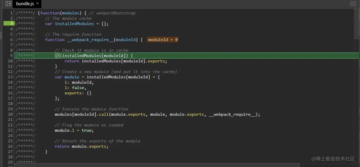The image size is (360, 167).
Task: Click the comment 'Flag the module as loaded'
Action: pyautogui.click(x=89, y=125)
